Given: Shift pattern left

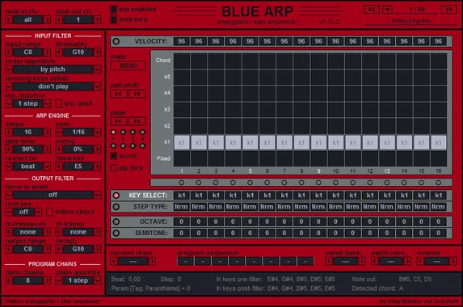Looking at the screenshot, I should (119, 95).
